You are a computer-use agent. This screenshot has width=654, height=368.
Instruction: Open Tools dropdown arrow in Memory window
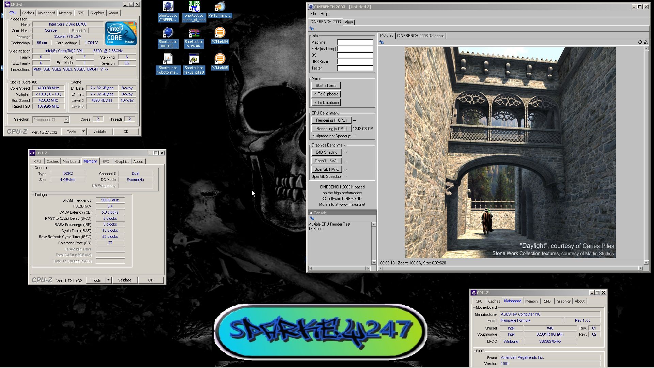(108, 280)
